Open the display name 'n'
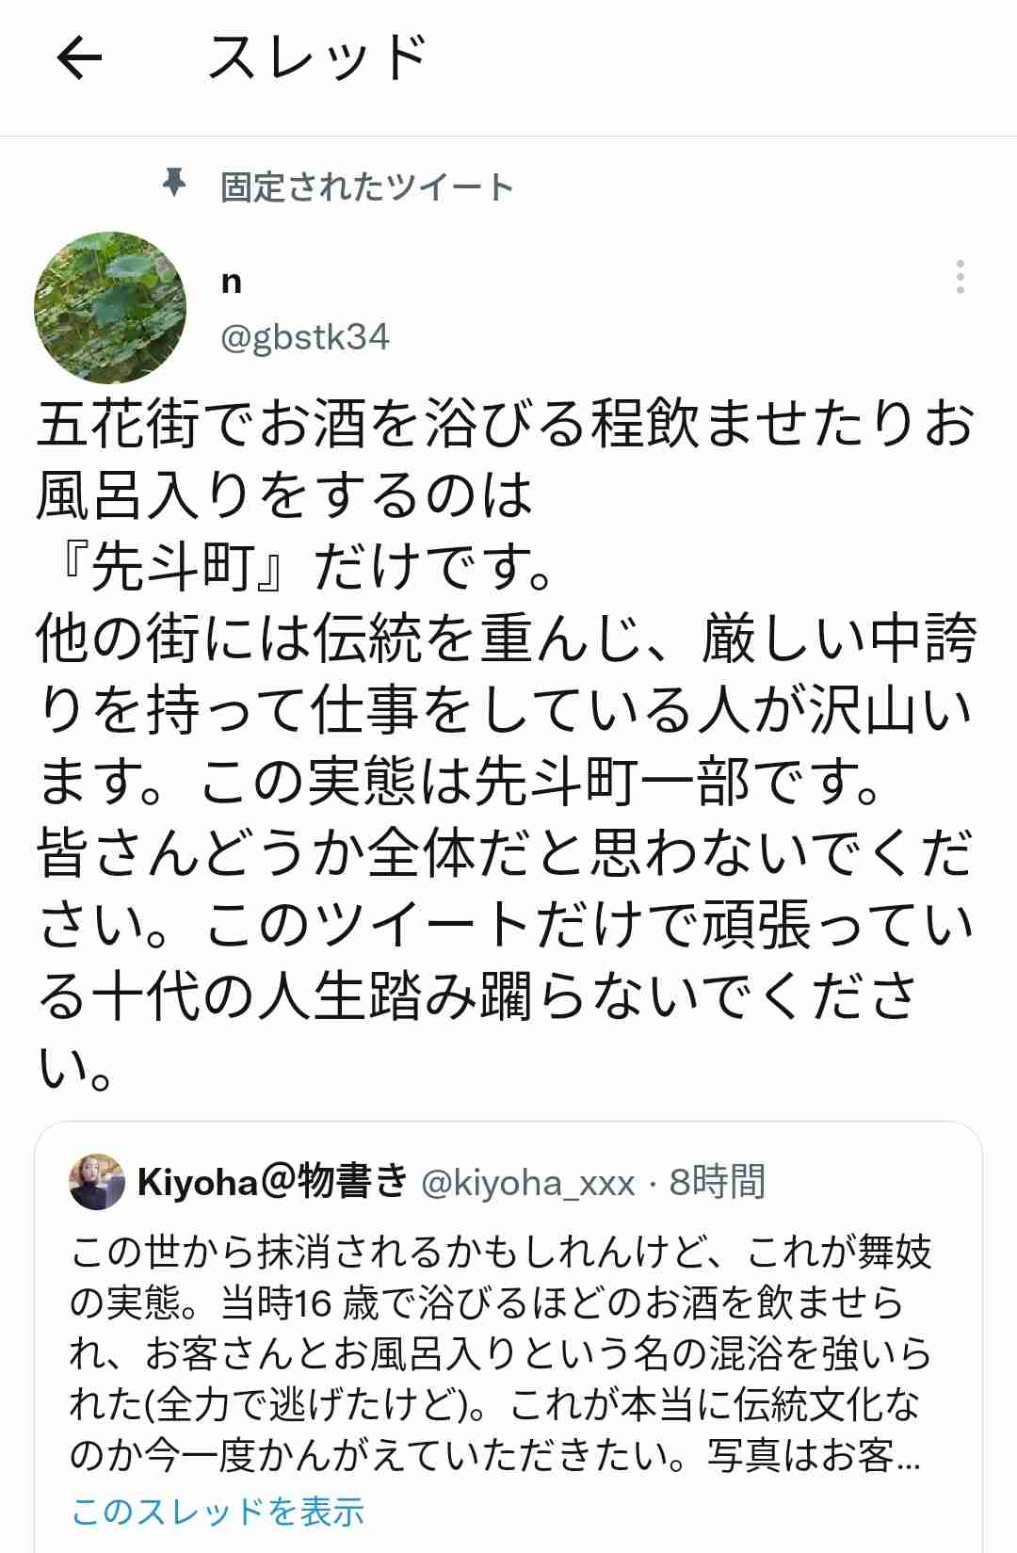Viewport: 1017px width, 1553px height. click(x=232, y=282)
